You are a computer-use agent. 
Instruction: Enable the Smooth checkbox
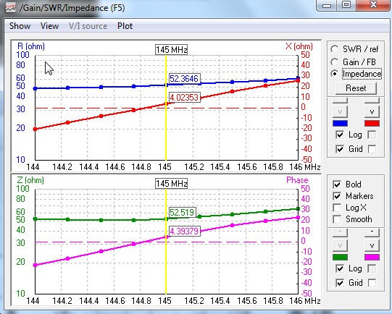(337, 219)
